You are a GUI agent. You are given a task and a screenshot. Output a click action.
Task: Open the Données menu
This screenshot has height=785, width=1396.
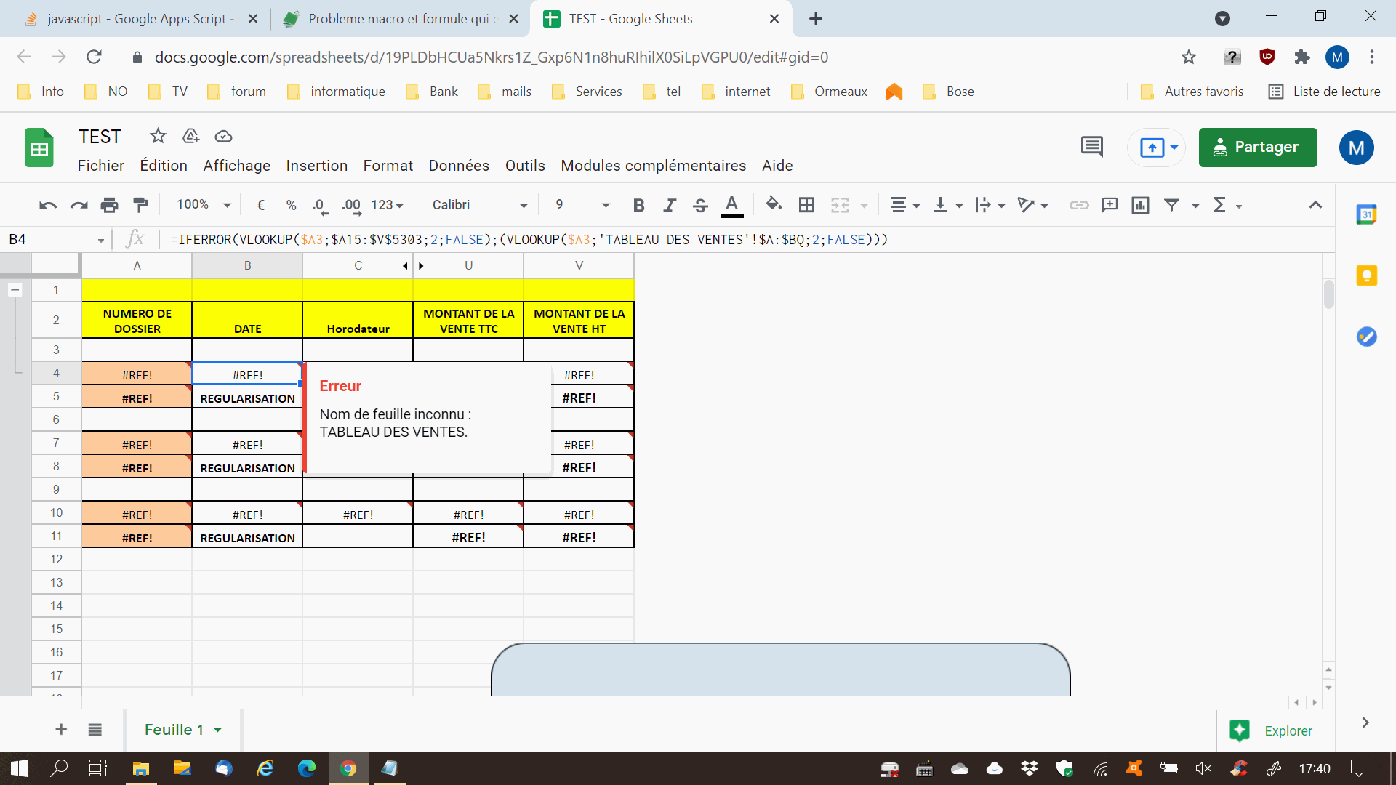point(459,166)
